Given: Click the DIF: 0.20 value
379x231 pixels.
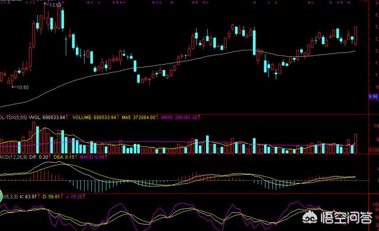Looking at the screenshot, I should (x=38, y=157).
